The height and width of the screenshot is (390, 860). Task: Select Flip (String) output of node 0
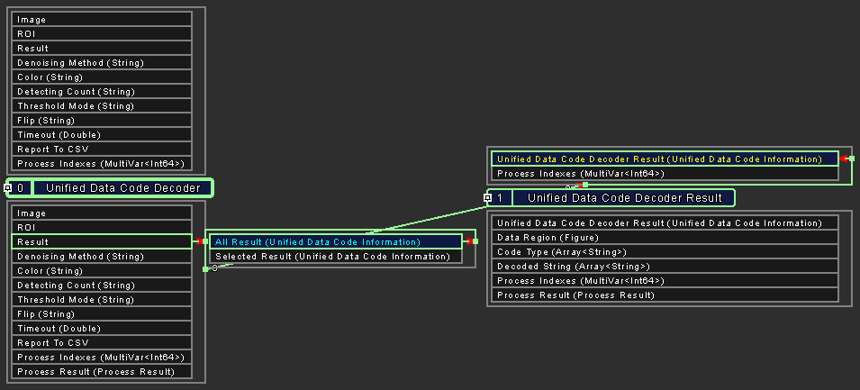click(102, 313)
